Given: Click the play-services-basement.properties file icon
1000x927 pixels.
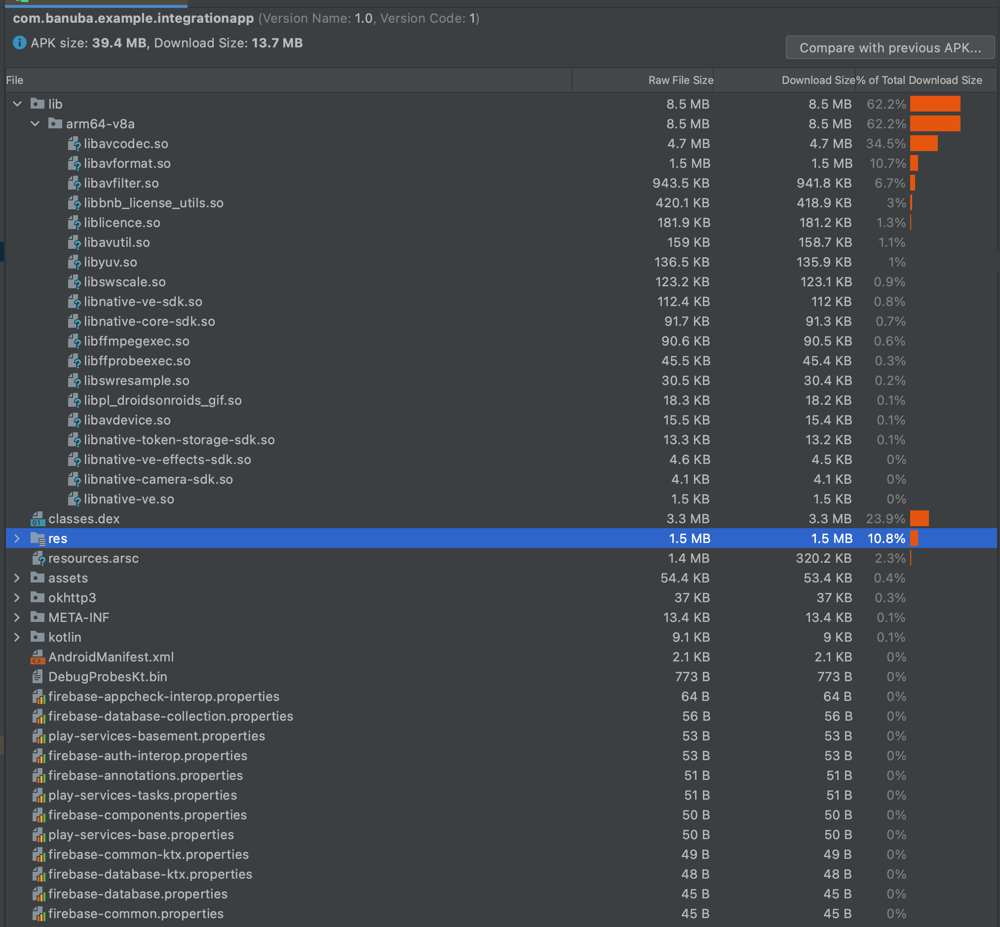Looking at the screenshot, I should 38,736.
